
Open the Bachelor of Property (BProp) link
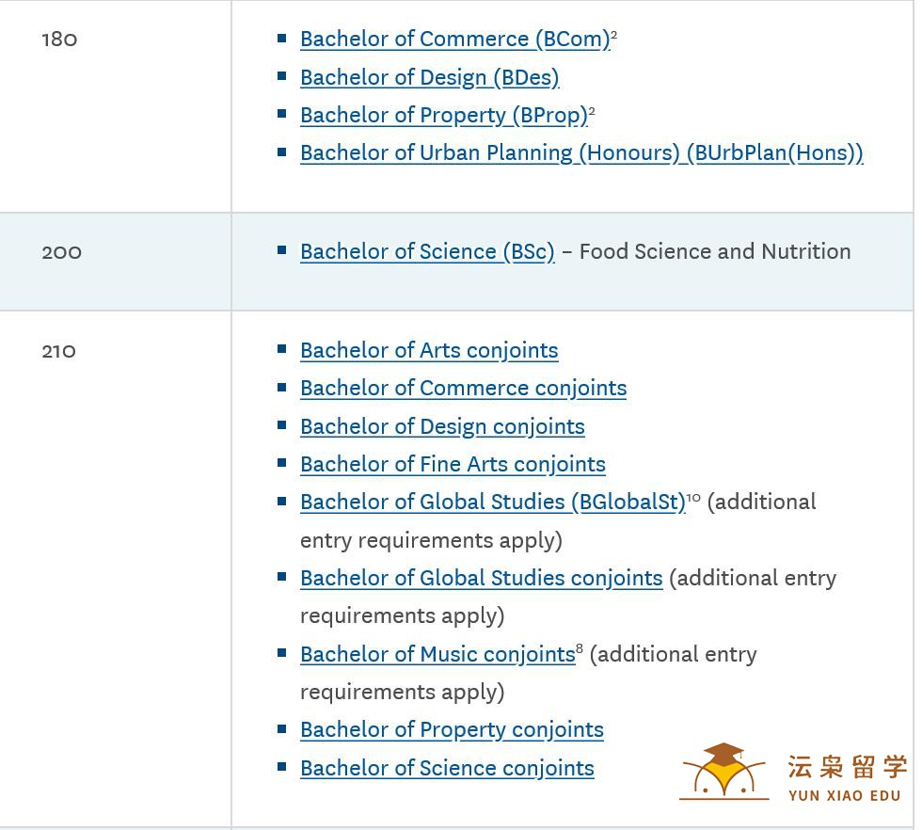tap(444, 116)
